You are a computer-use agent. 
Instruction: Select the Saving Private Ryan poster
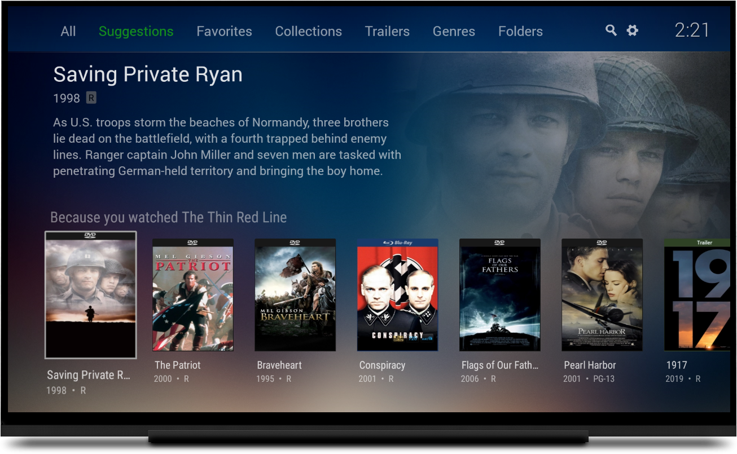[90, 295]
